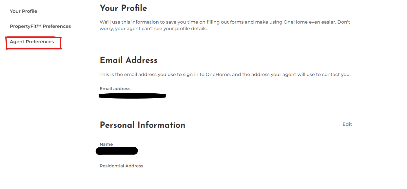The height and width of the screenshot is (189, 407).
Task: Click "OneHome" in the sign-in email description
Action: coord(218,74)
